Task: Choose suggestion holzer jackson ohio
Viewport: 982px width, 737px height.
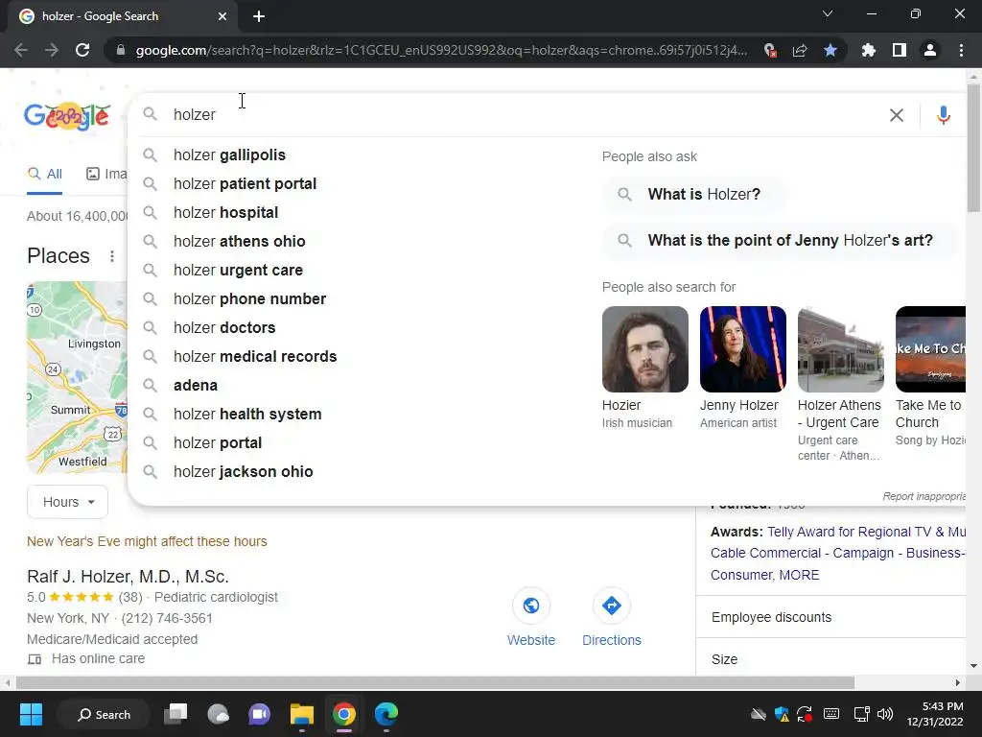Action: pos(243,472)
